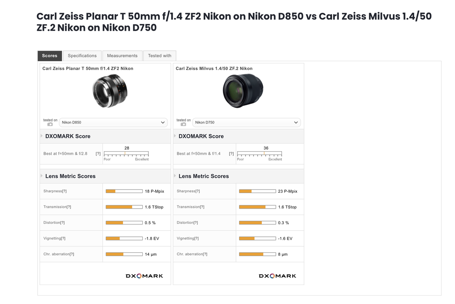Click the camera icon beside Nikon D750 dropdown
The width and height of the screenshot is (455, 304).
pos(183,124)
